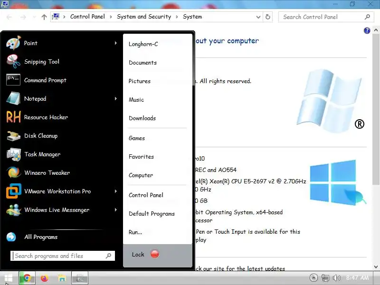Open Notepad icon in start menu

[x=13, y=99]
